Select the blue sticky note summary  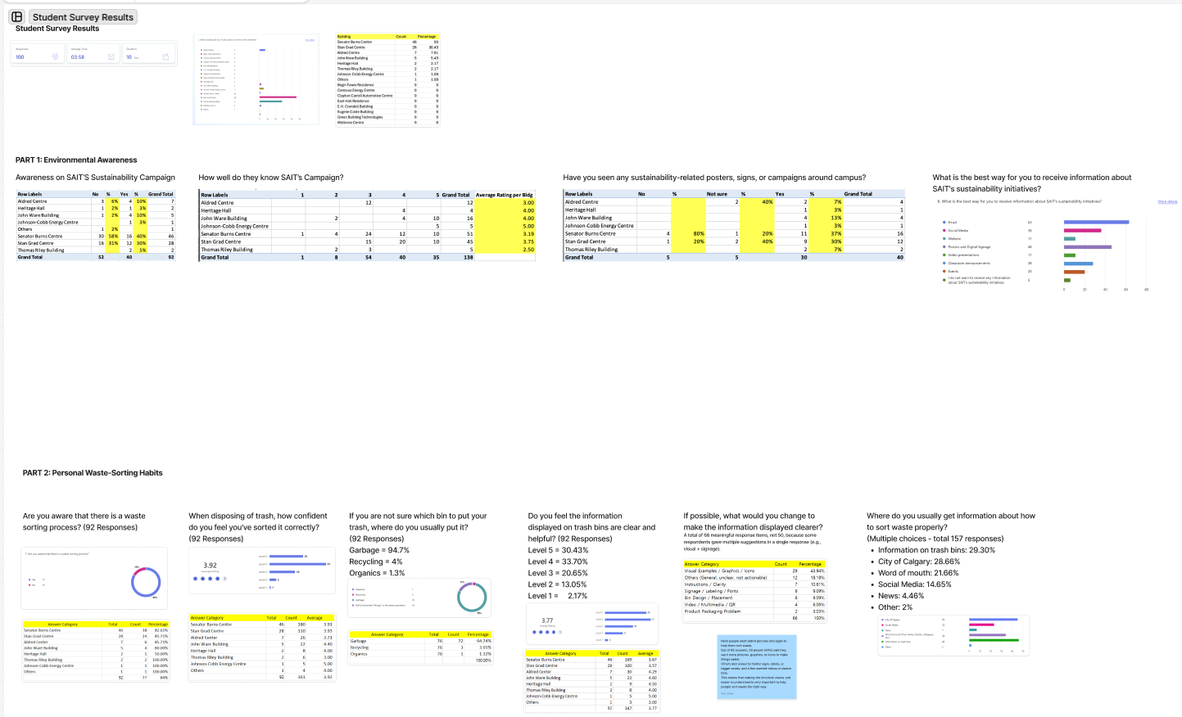[x=756, y=666]
